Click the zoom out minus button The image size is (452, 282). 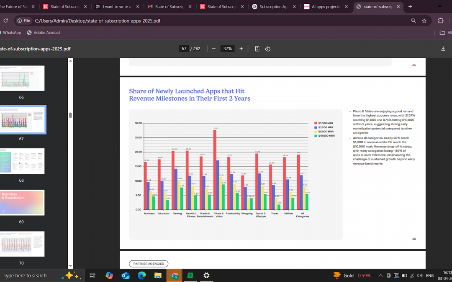tap(214, 48)
